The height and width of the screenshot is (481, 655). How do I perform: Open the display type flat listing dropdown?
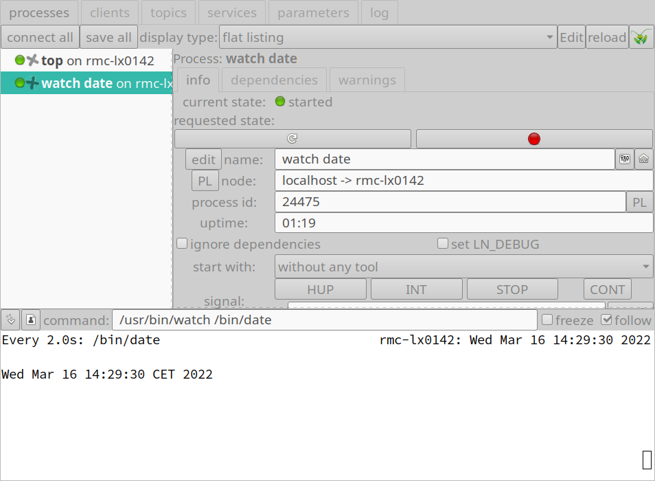pos(388,37)
